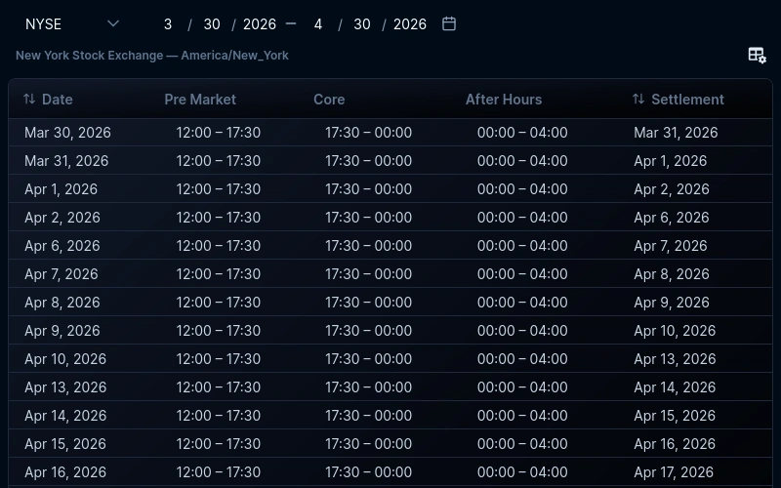Select the Apr 6, 2026 date row

pos(390,246)
